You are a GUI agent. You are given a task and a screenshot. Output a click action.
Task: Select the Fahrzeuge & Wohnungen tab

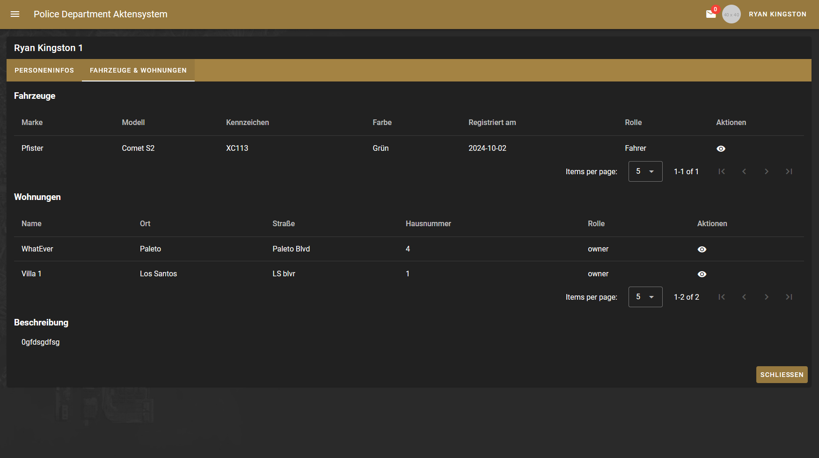[x=138, y=70]
